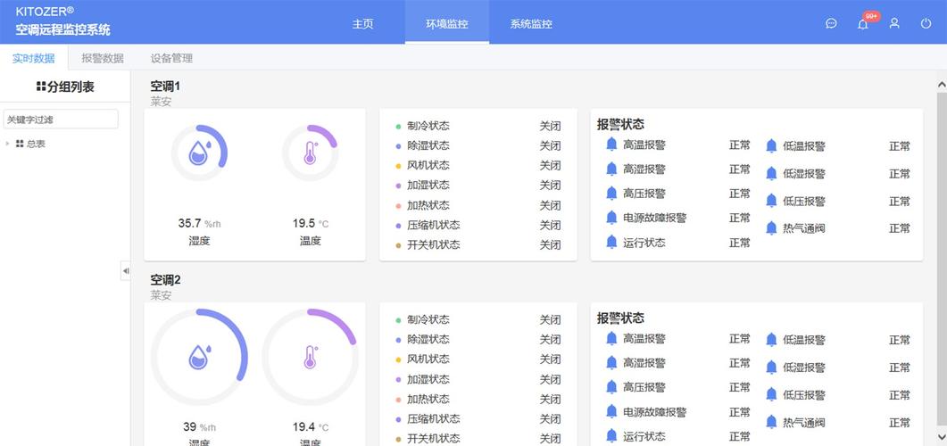
Task: Focus the 关键字过滤 filter input
Action: (x=61, y=120)
